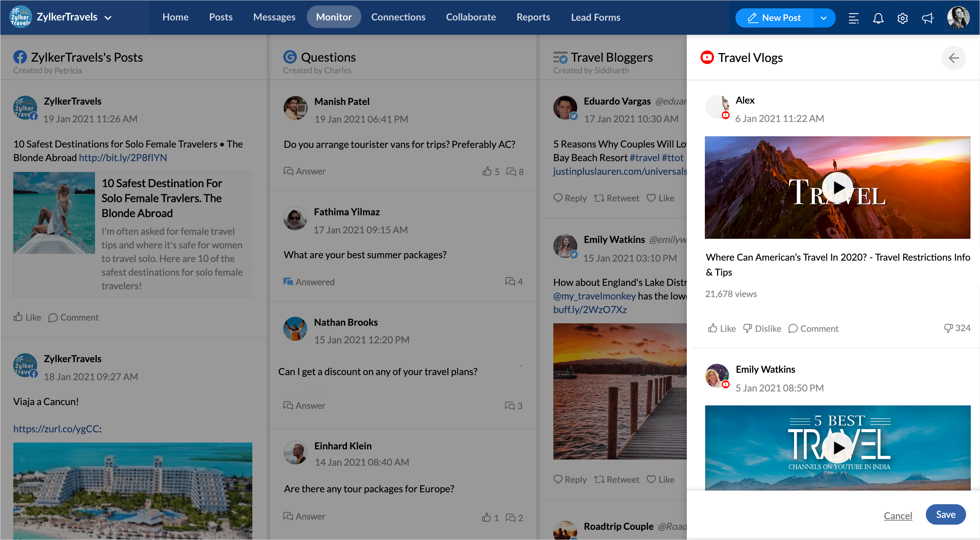The image size is (980, 540).
Task: Open the profile avatar menu
Action: point(958,18)
